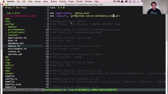This screenshot has width=168, height=94.
Task: Place cursor on 'lock 3.4.0' line
Action: pyautogui.click(x=58, y=8)
